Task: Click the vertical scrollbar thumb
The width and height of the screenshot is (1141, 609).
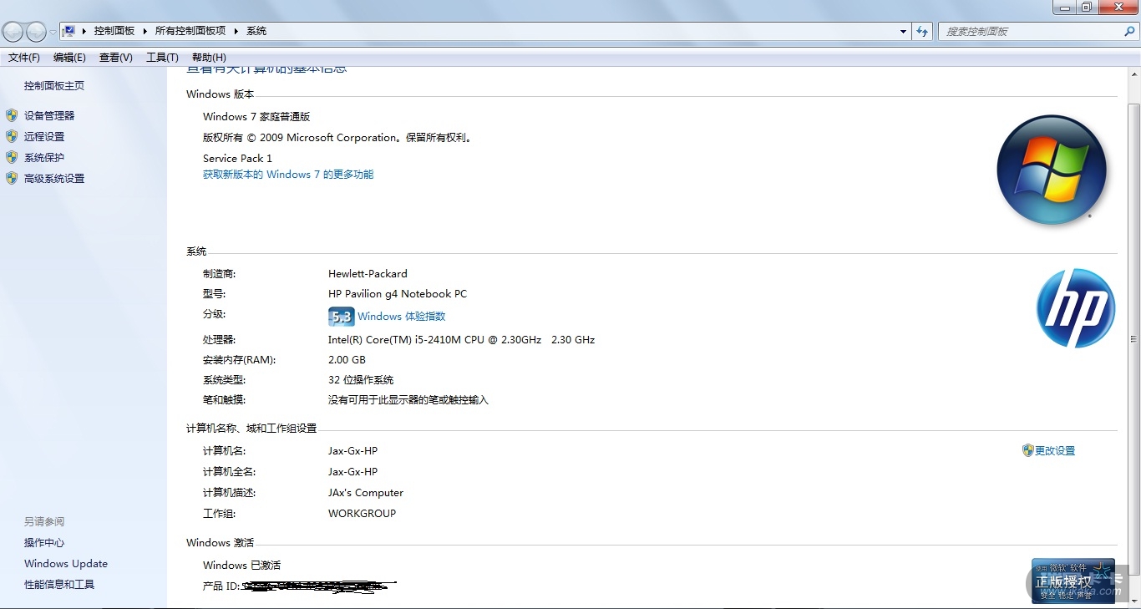Action: click(x=1133, y=339)
